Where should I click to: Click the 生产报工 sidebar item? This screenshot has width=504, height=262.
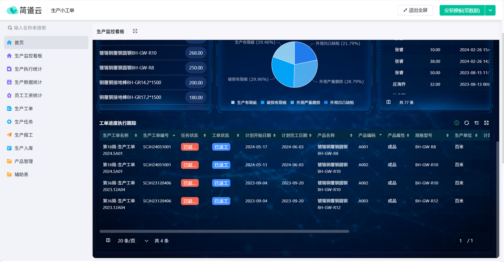tap(24, 135)
